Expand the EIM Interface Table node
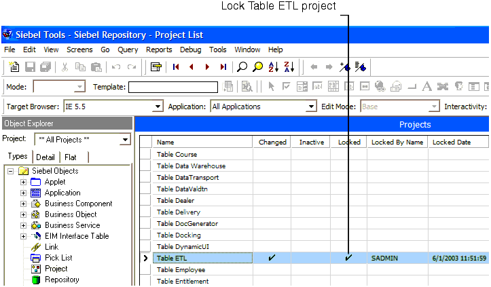491x287 pixels. click(23, 236)
